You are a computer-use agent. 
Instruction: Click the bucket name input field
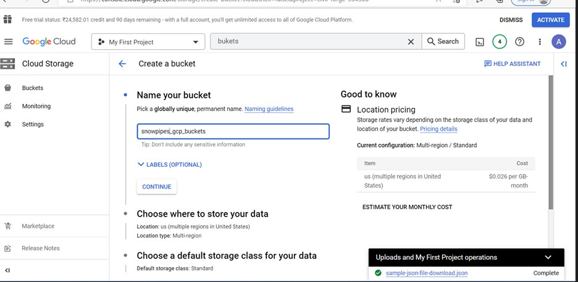click(233, 131)
